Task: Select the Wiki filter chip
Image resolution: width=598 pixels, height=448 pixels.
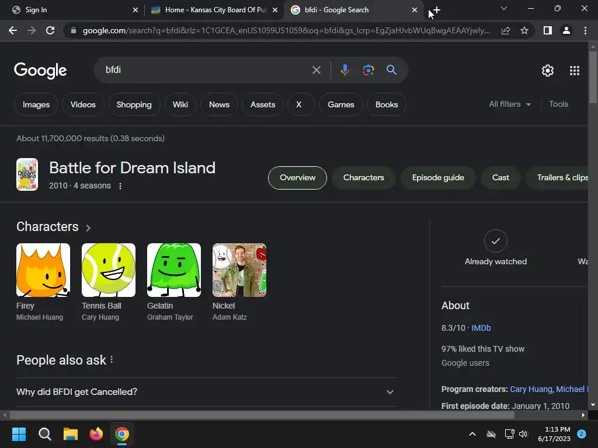Action: click(x=180, y=104)
